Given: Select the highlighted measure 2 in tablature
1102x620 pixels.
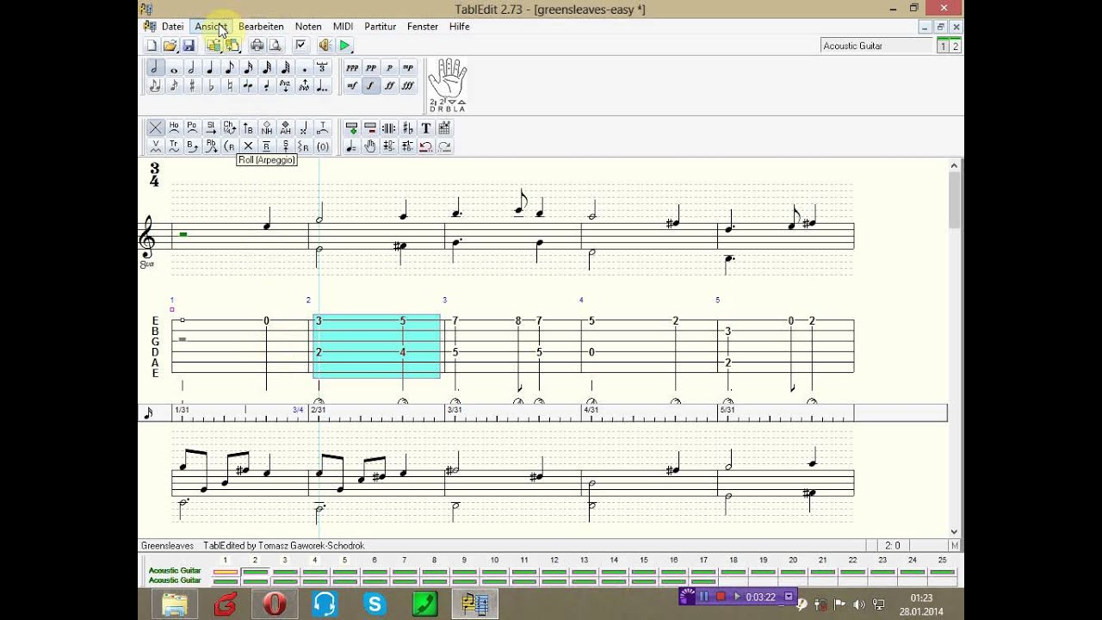Looking at the screenshot, I should (x=376, y=346).
